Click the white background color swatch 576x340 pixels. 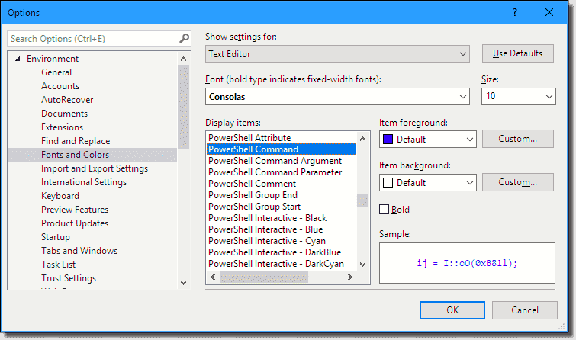[388, 182]
